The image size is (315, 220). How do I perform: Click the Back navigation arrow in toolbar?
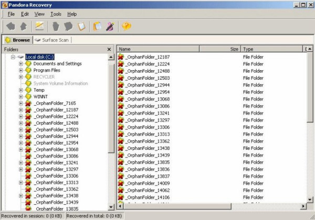tap(10, 26)
